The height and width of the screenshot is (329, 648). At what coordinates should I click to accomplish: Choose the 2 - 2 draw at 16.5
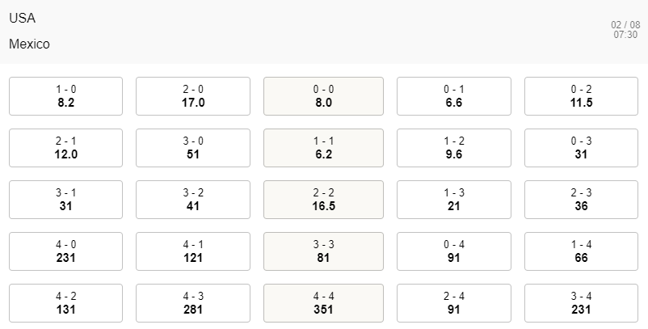pyautogui.click(x=323, y=200)
